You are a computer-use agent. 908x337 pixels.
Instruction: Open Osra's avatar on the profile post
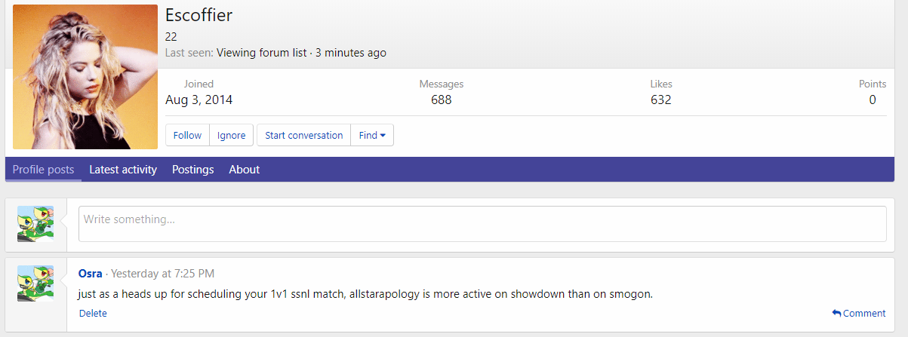[35, 284]
